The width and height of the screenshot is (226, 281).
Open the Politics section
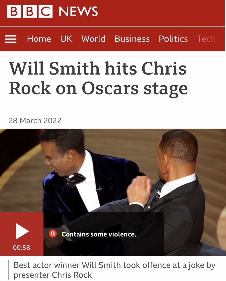[x=173, y=39]
